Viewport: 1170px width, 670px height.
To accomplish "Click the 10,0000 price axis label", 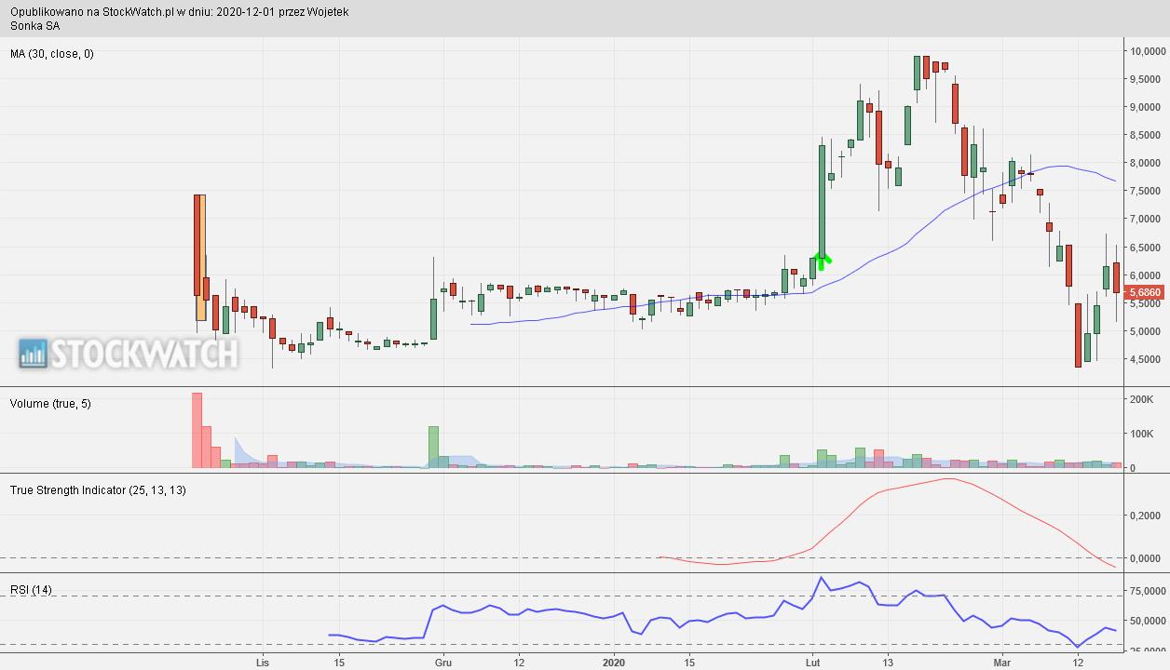I will coord(1147,51).
